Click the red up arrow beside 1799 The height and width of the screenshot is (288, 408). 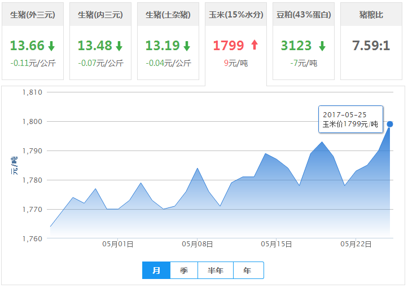[x=255, y=45]
